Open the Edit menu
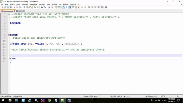Screen dimensions: 183x103 (x=7, y=5)
